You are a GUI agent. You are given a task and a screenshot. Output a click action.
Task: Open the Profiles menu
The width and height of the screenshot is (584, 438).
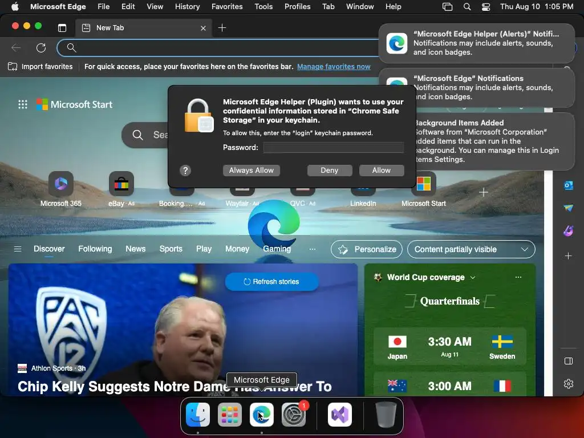297,6
